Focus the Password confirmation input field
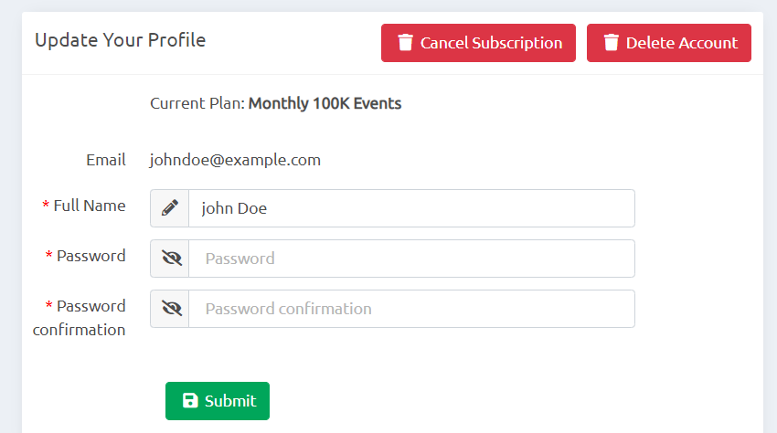 pos(411,309)
